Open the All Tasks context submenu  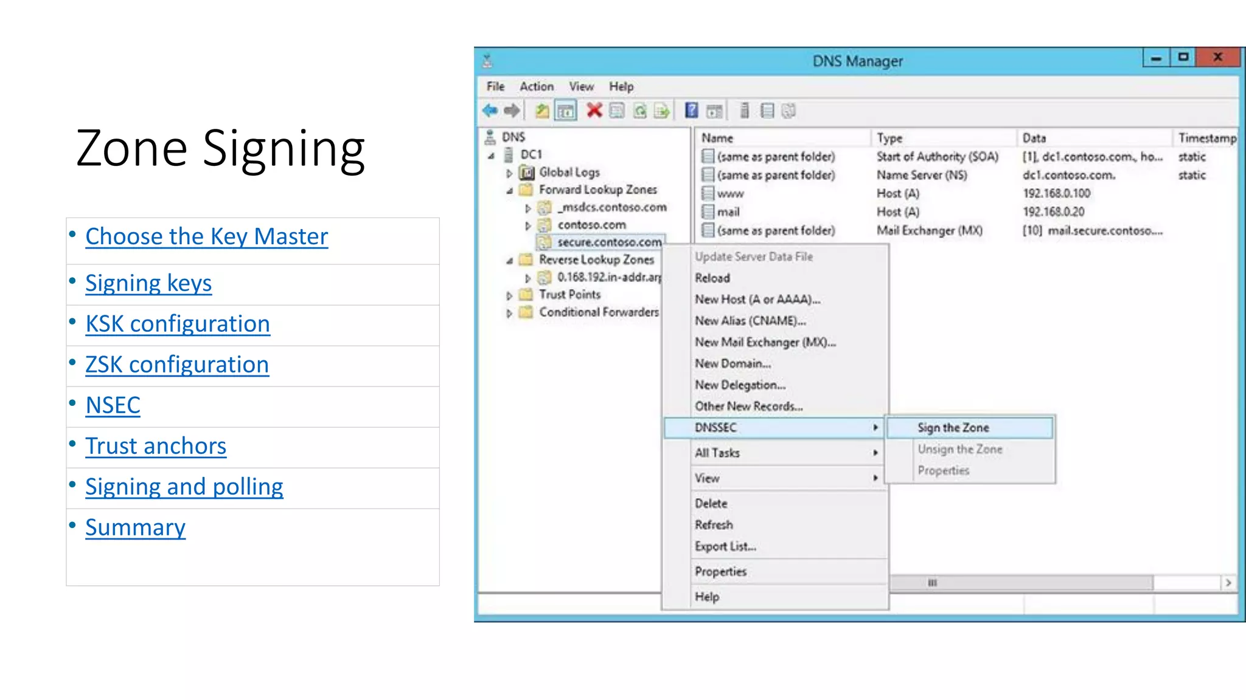coord(718,453)
